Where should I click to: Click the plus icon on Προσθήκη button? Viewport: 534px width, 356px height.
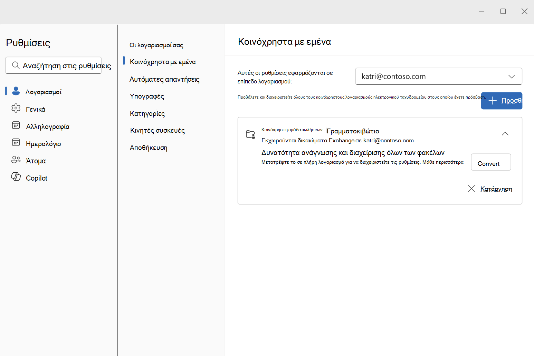point(493,101)
